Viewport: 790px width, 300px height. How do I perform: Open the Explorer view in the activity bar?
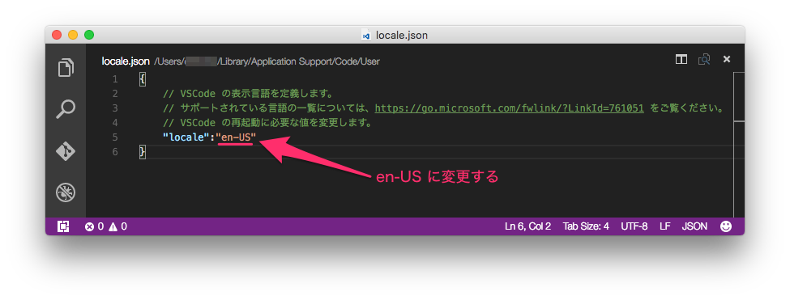pyautogui.click(x=66, y=68)
